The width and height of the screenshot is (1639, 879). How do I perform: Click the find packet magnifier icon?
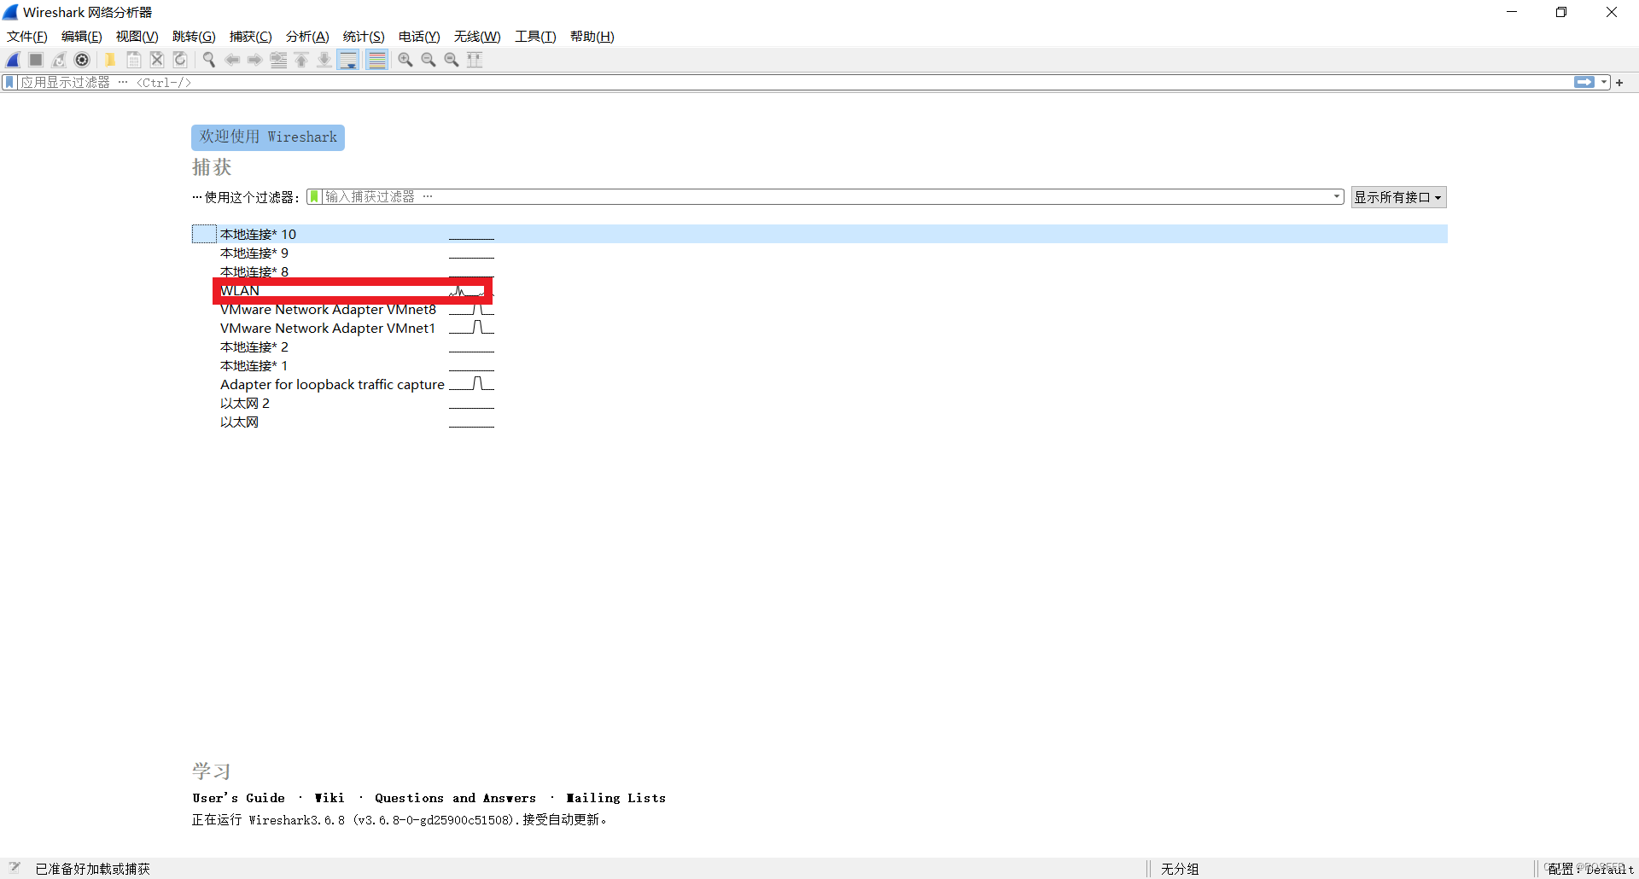tap(208, 60)
